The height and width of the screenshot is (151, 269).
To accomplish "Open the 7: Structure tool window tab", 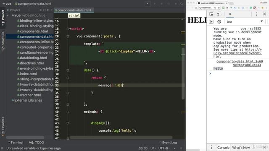I will 3,42.
